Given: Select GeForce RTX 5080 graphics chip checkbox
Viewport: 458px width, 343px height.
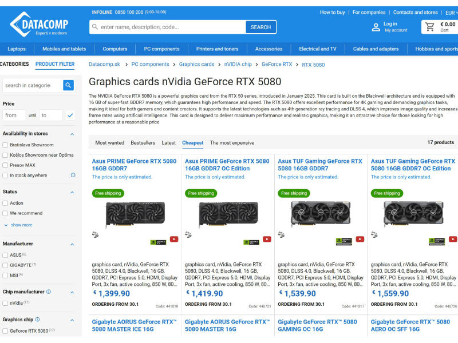Looking at the screenshot, I should click(x=5, y=331).
